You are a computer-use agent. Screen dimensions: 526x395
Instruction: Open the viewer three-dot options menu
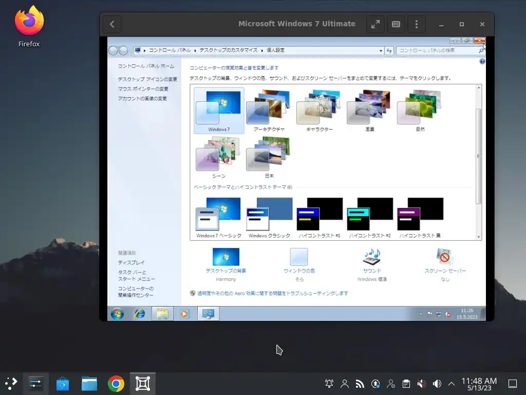point(416,24)
